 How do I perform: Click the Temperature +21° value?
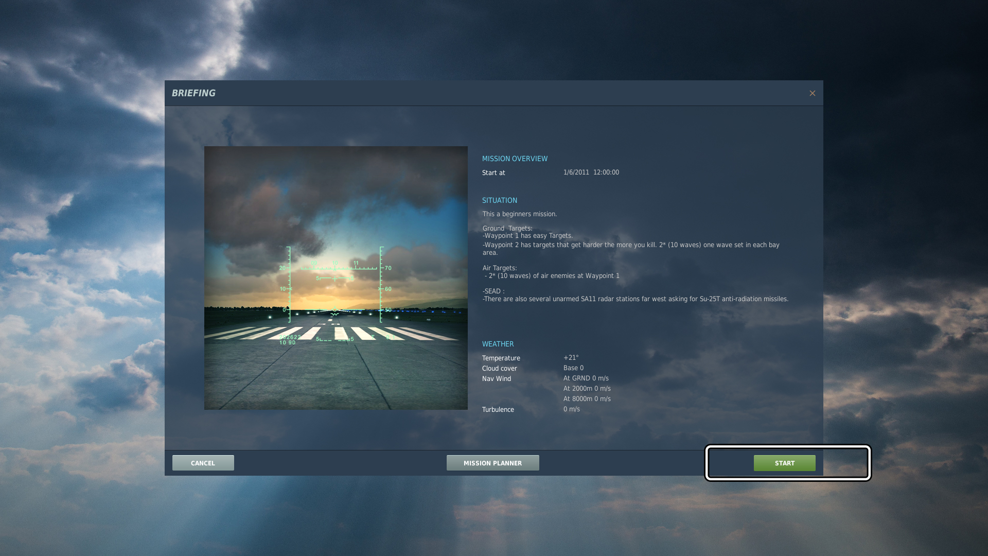pyautogui.click(x=571, y=358)
